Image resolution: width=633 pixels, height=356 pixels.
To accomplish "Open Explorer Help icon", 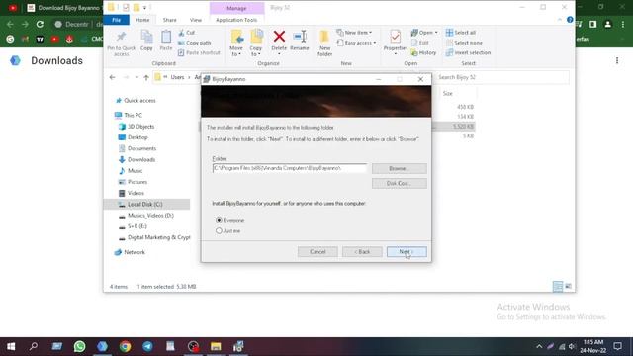I will click(570, 20).
